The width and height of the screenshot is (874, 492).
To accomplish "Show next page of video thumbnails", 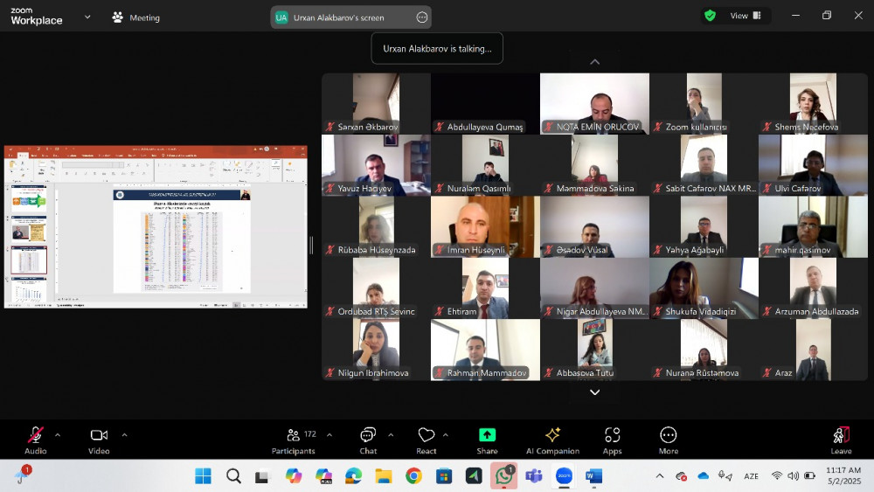I will 594,392.
